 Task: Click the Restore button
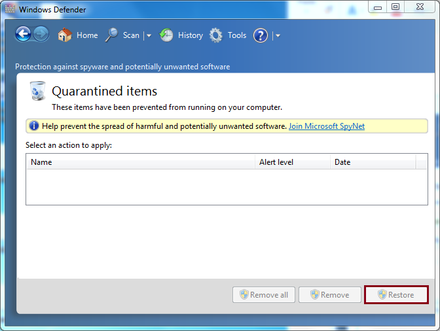point(396,295)
